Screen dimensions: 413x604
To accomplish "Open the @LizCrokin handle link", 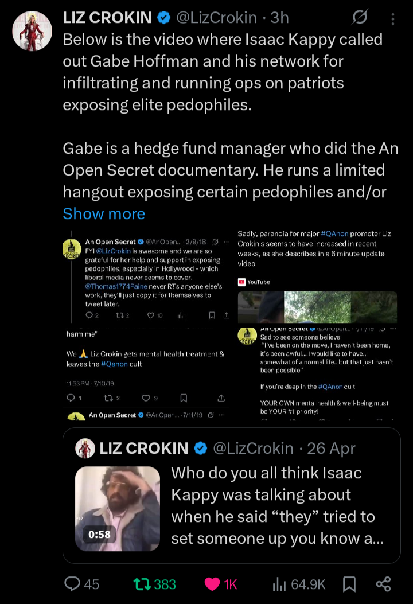I will pos(216,18).
